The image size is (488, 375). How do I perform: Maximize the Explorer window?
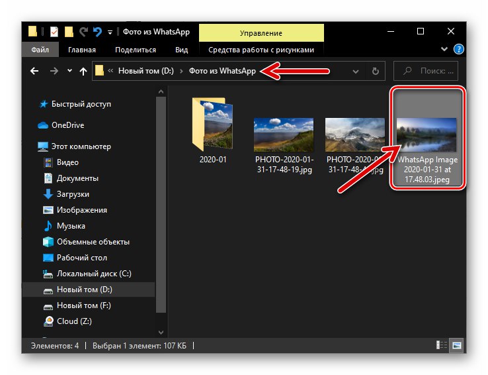(x=421, y=32)
